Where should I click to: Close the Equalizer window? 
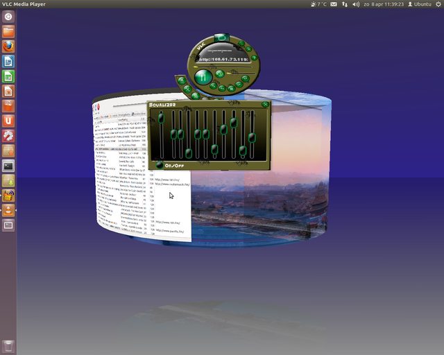tap(265, 104)
